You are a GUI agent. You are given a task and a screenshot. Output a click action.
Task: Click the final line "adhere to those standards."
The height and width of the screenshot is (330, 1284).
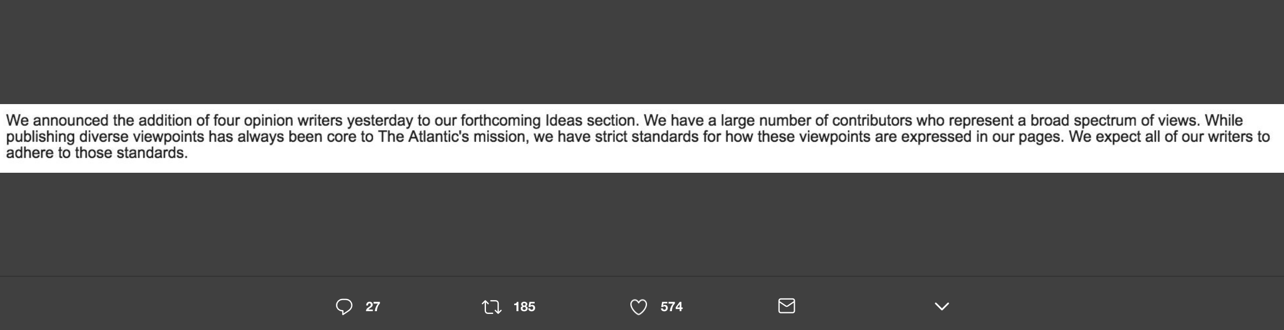click(x=97, y=153)
